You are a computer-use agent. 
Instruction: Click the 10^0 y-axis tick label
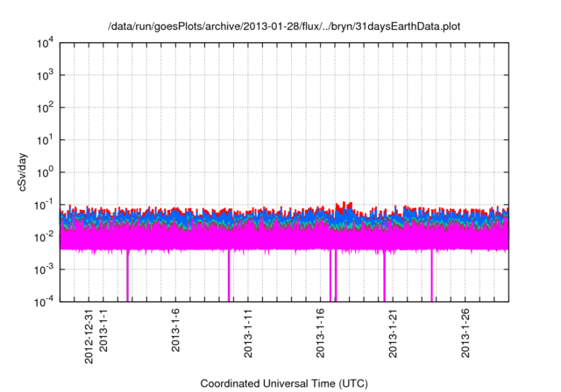[46, 172]
